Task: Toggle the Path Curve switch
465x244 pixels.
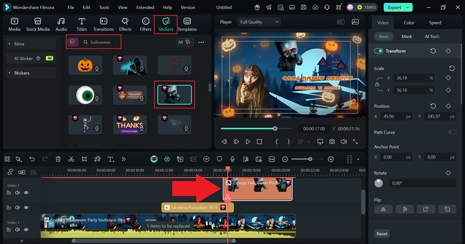Action: pyautogui.click(x=452, y=132)
